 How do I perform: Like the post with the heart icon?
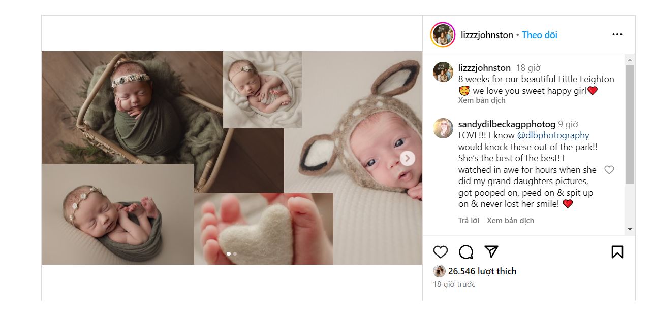click(x=441, y=252)
